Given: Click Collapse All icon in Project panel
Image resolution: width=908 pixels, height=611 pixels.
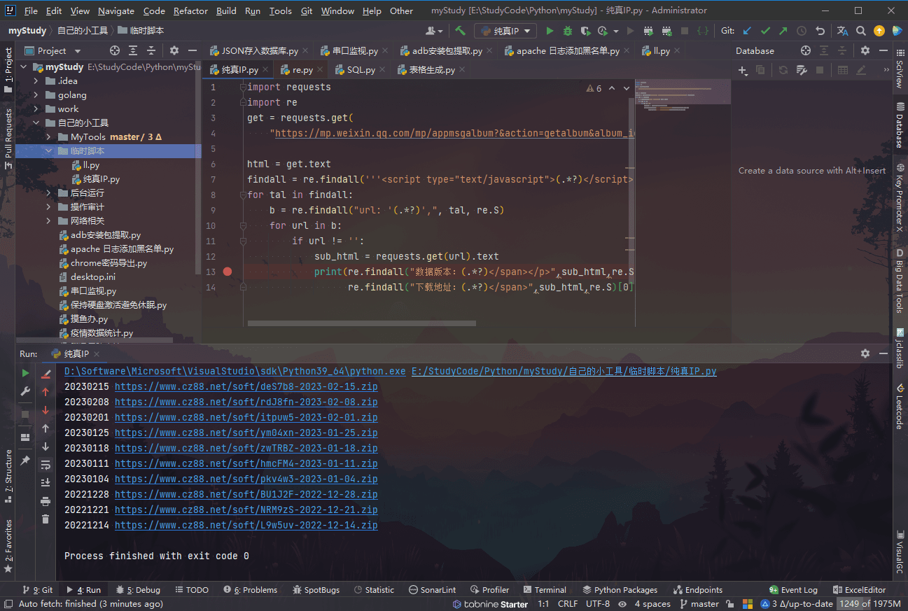Looking at the screenshot, I should pos(151,50).
